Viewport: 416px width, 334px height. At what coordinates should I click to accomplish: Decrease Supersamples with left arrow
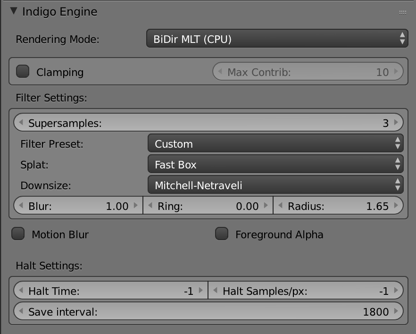[21, 123]
